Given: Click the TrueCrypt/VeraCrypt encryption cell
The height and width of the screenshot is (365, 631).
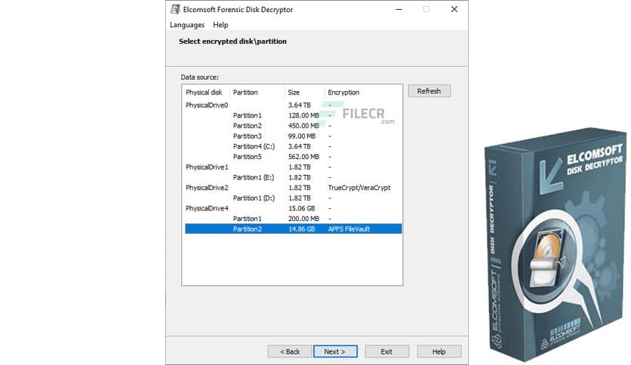Looking at the screenshot, I should coord(359,188).
